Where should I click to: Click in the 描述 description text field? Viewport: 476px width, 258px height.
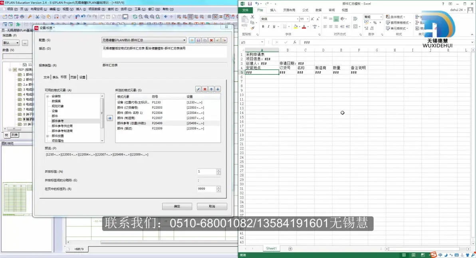(x=164, y=52)
